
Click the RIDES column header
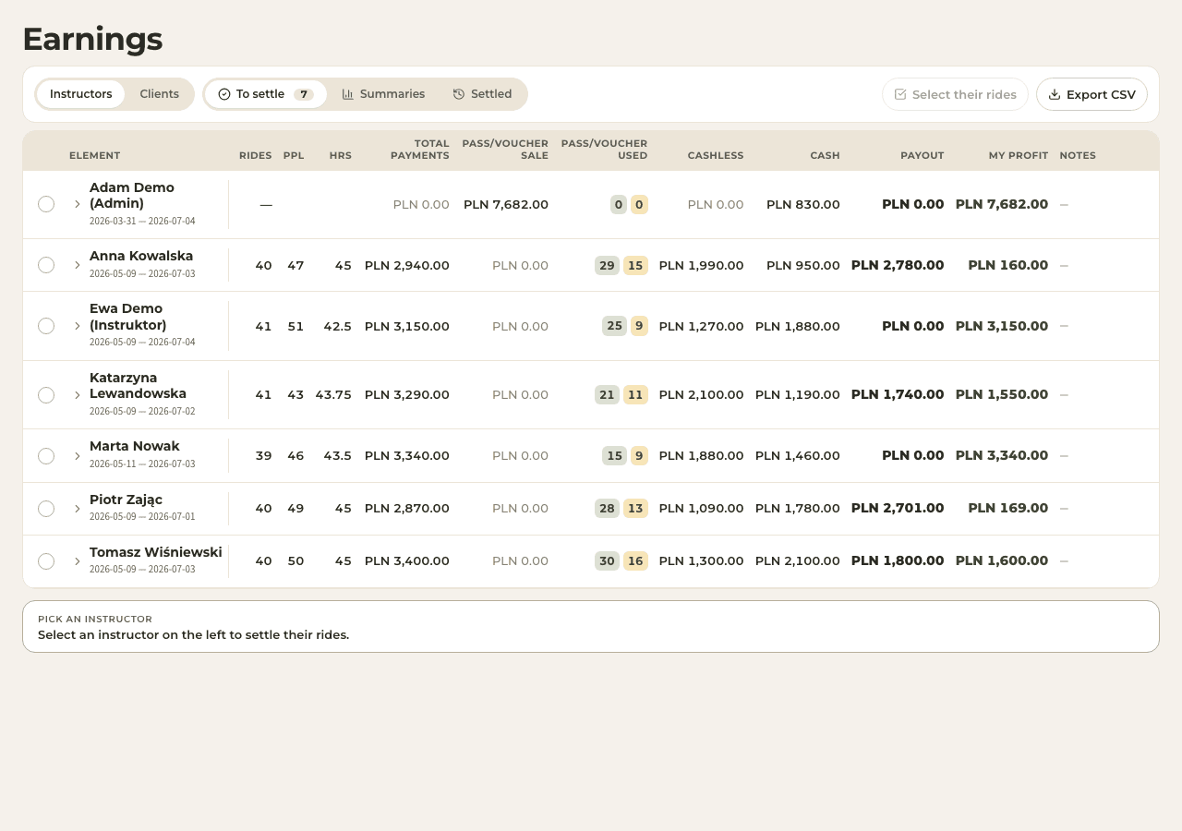pos(255,156)
